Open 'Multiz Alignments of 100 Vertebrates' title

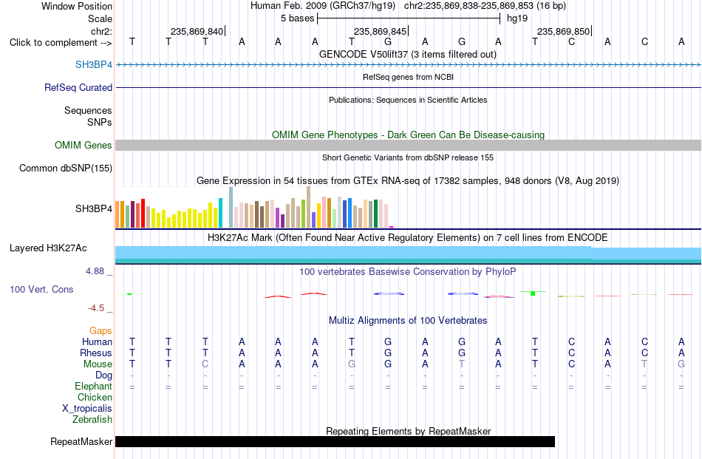coord(408,320)
